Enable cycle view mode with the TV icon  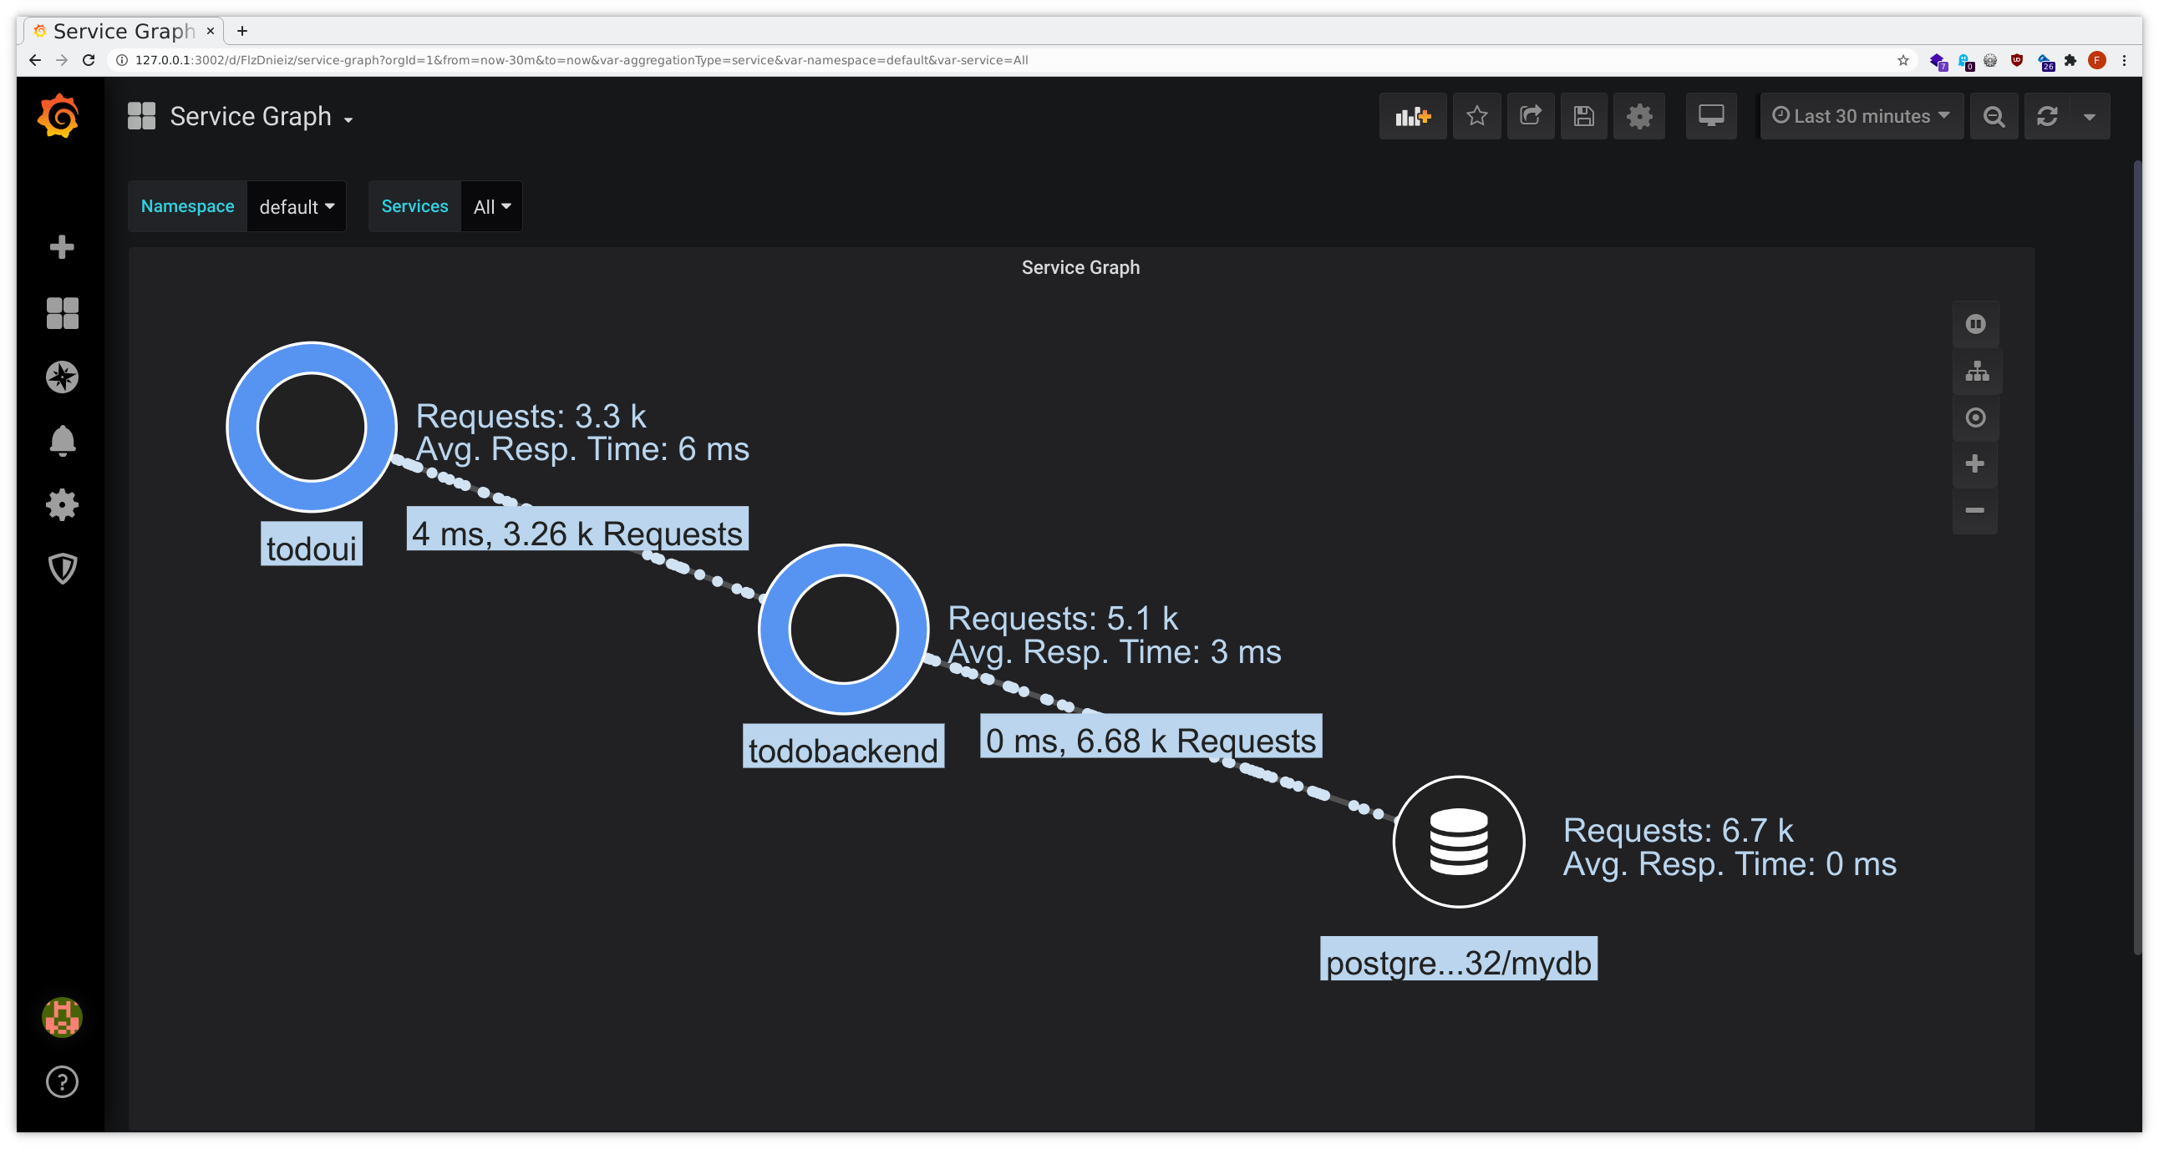coord(1711,116)
